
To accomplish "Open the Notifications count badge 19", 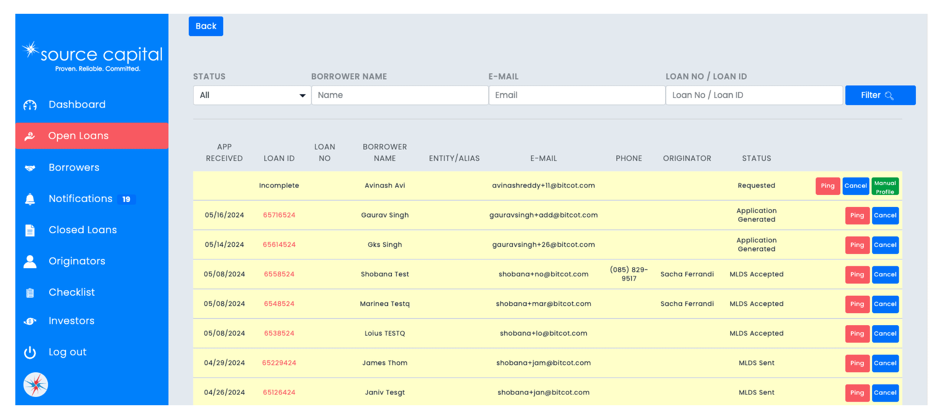I will [126, 199].
